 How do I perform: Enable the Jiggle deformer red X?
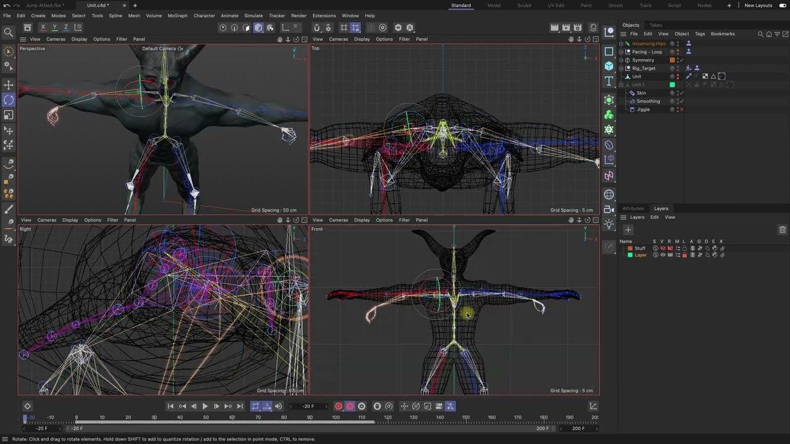click(x=681, y=110)
